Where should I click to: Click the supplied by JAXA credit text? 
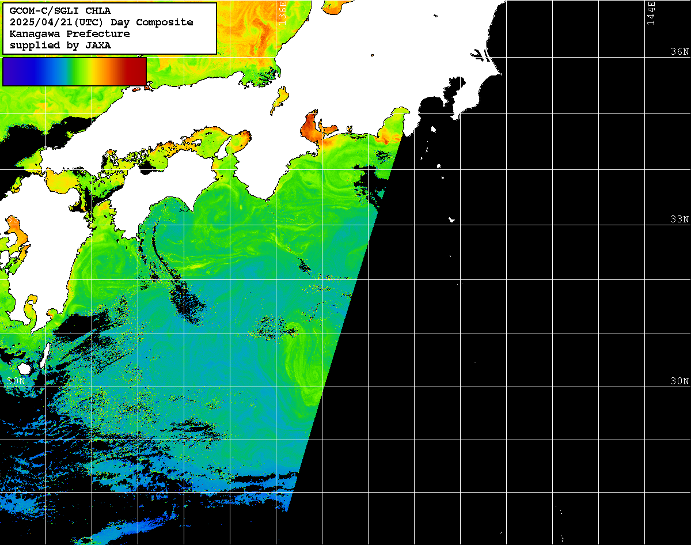pos(60,45)
